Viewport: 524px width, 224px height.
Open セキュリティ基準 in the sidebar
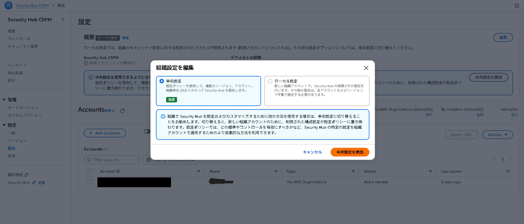pos(23,46)
